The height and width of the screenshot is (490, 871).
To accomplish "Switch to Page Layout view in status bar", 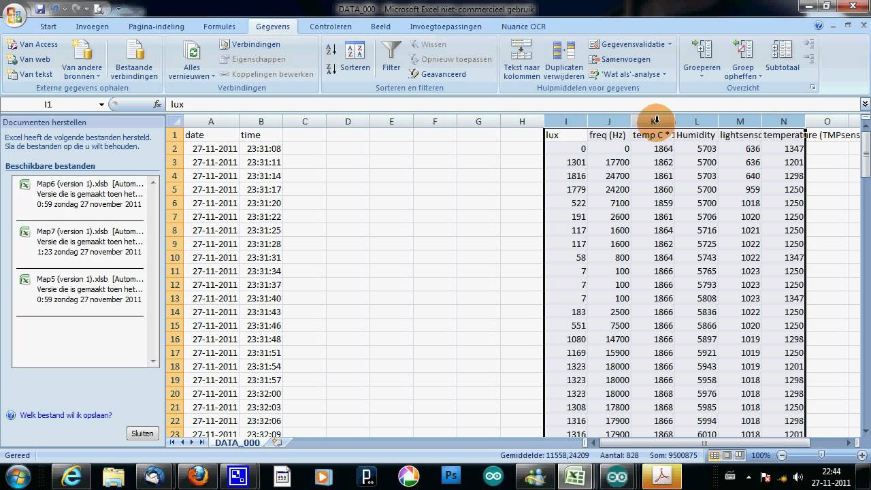I will [727, 455].
